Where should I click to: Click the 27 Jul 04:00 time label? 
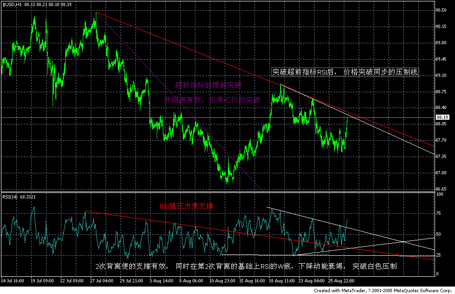tap(101, 281)
